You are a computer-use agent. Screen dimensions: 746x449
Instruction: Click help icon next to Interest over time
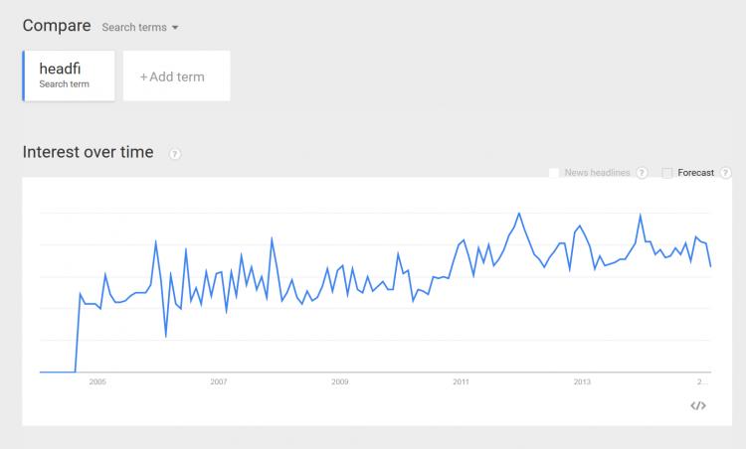(175, 154)
